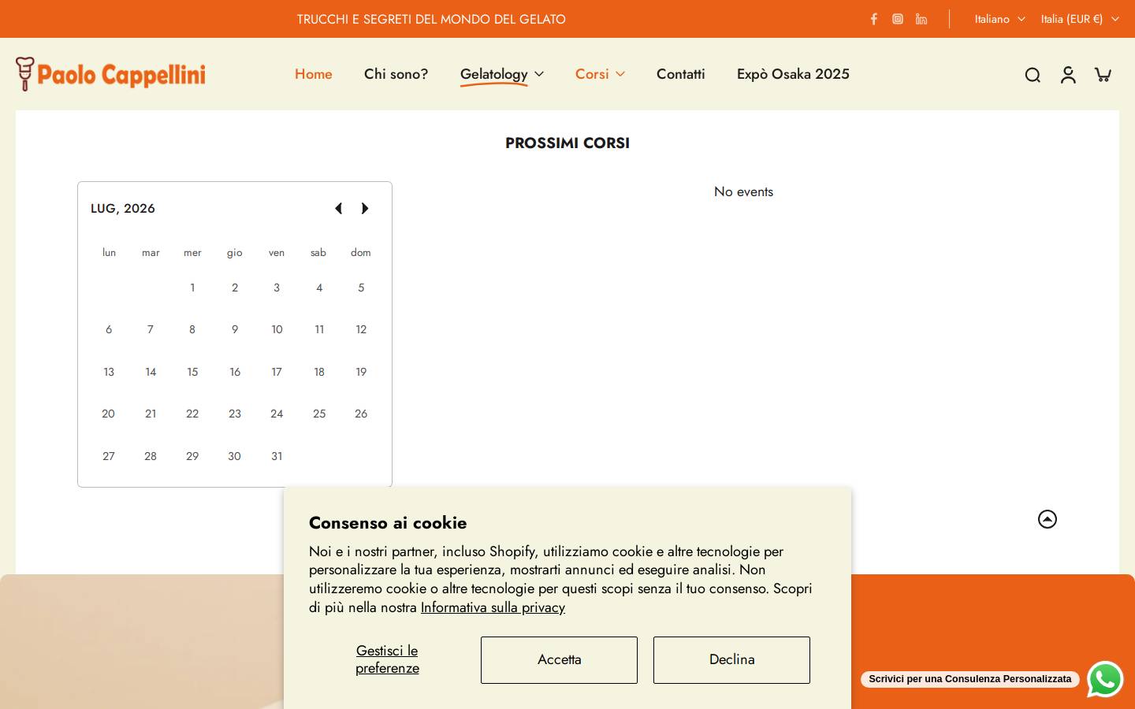Click the Paolo Cappellini logo
This screenshot has height=709, width=1135.
[x=110, y=74]
